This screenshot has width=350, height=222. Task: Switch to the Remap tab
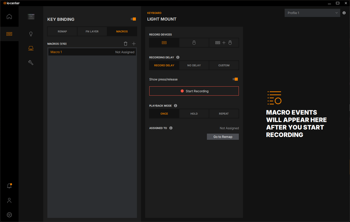pyautogui.click(x=62, y=31)
